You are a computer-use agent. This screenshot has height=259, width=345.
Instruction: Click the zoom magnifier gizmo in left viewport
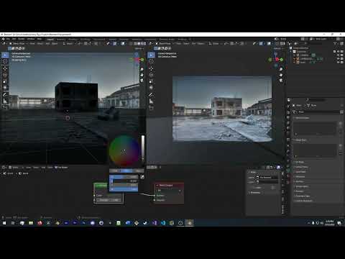tap(142, 69)
